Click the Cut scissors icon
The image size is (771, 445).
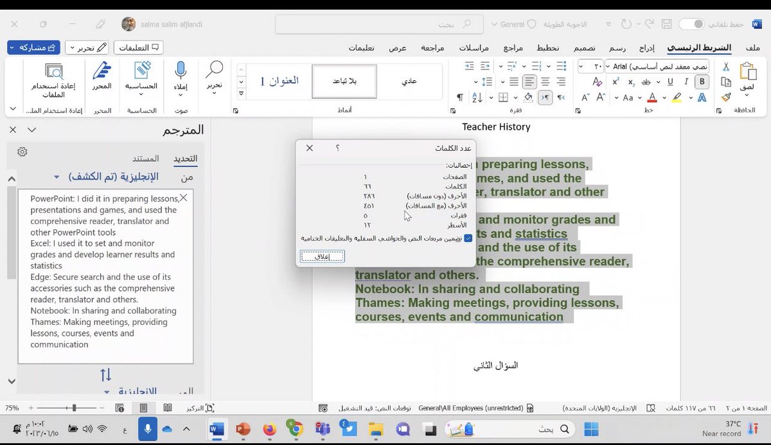[x=726, y=66]
